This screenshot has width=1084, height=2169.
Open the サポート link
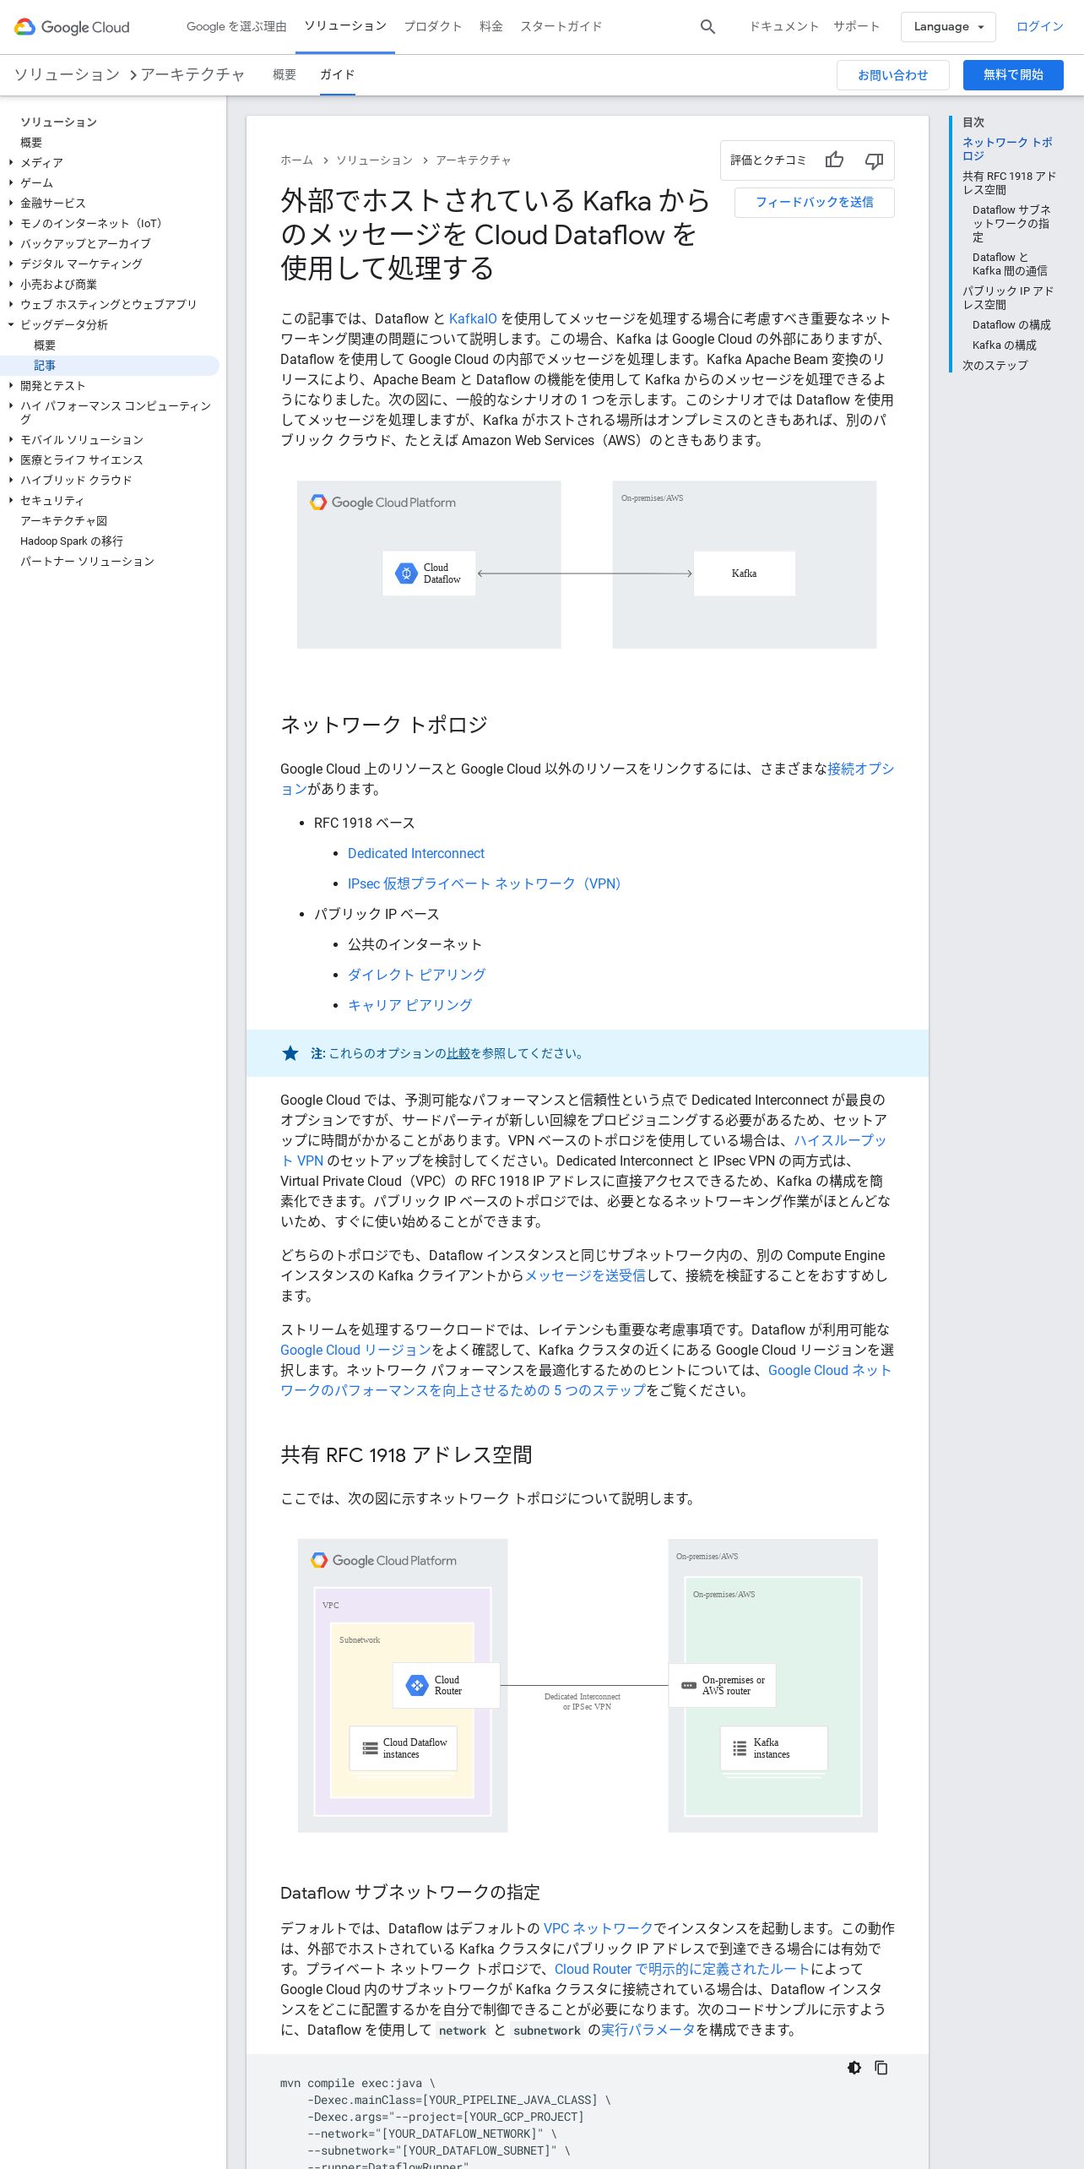pyautogui.click(x=857, y=26)
